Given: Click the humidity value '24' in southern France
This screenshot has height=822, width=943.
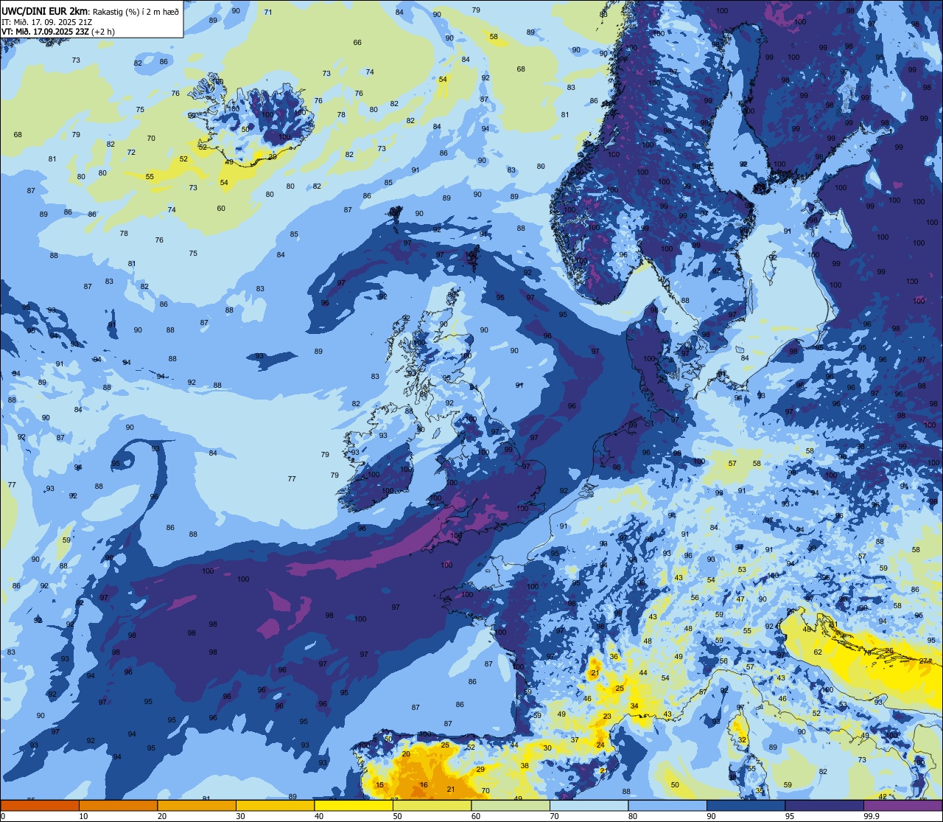Looking at the screenshot, I should pyautogui.click(x=600, y=745).
